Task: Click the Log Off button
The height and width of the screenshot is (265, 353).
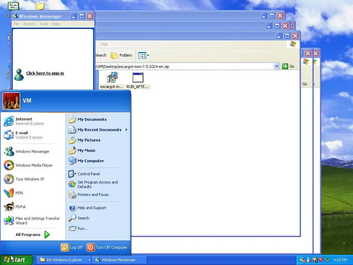Action: pyautogui.click(x=72, y=247)
